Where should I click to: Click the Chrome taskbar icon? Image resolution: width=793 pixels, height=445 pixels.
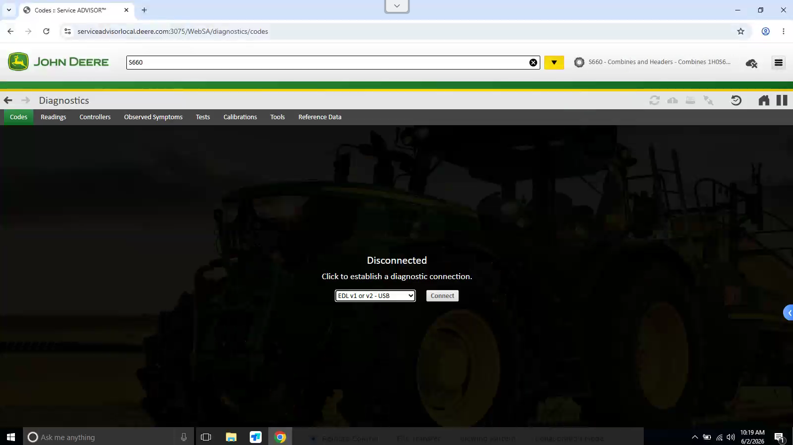280,437
